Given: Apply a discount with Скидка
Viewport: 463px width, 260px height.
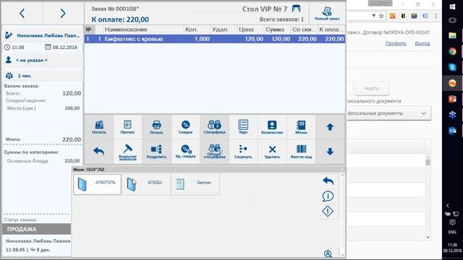Looking at the screenshot, I should coord(185,127).
